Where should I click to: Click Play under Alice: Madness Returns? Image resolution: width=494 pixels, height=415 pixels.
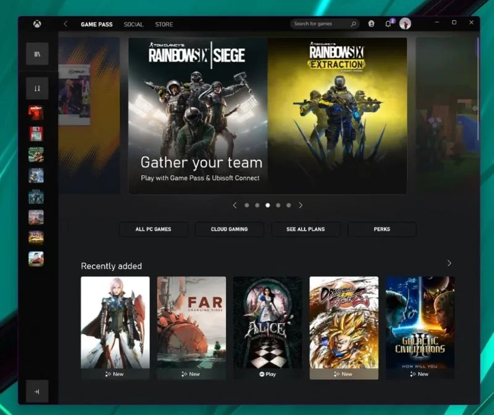[x=267, y=374]
